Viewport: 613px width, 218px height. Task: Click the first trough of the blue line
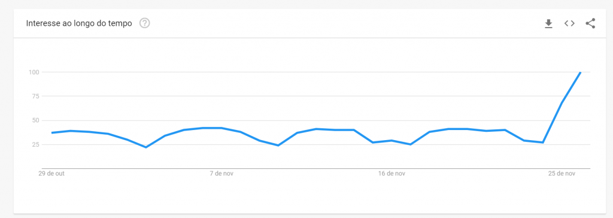point(146,147)
